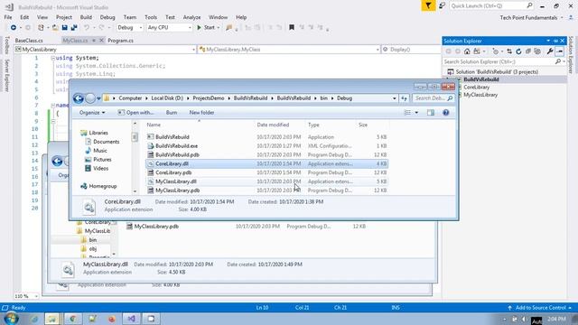Click the Type column header
The width and height of the screenshot is (578, 325).
pos(313,125)
